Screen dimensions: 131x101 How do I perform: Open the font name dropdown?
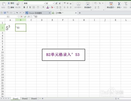click(44, 3)
